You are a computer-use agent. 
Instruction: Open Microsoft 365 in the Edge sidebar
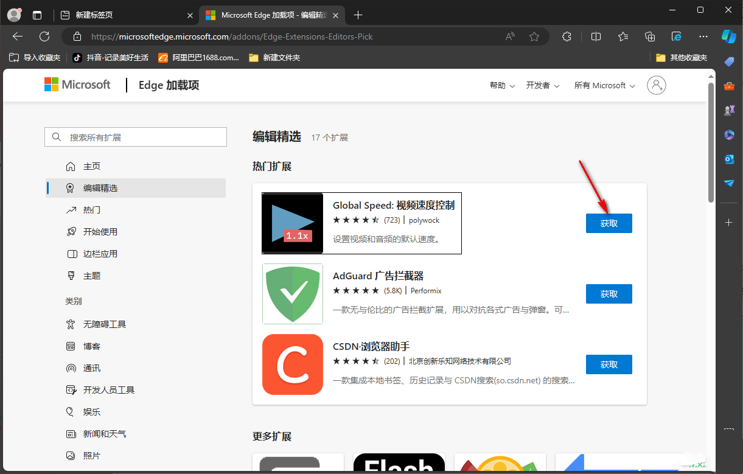[x=729, y=135]
